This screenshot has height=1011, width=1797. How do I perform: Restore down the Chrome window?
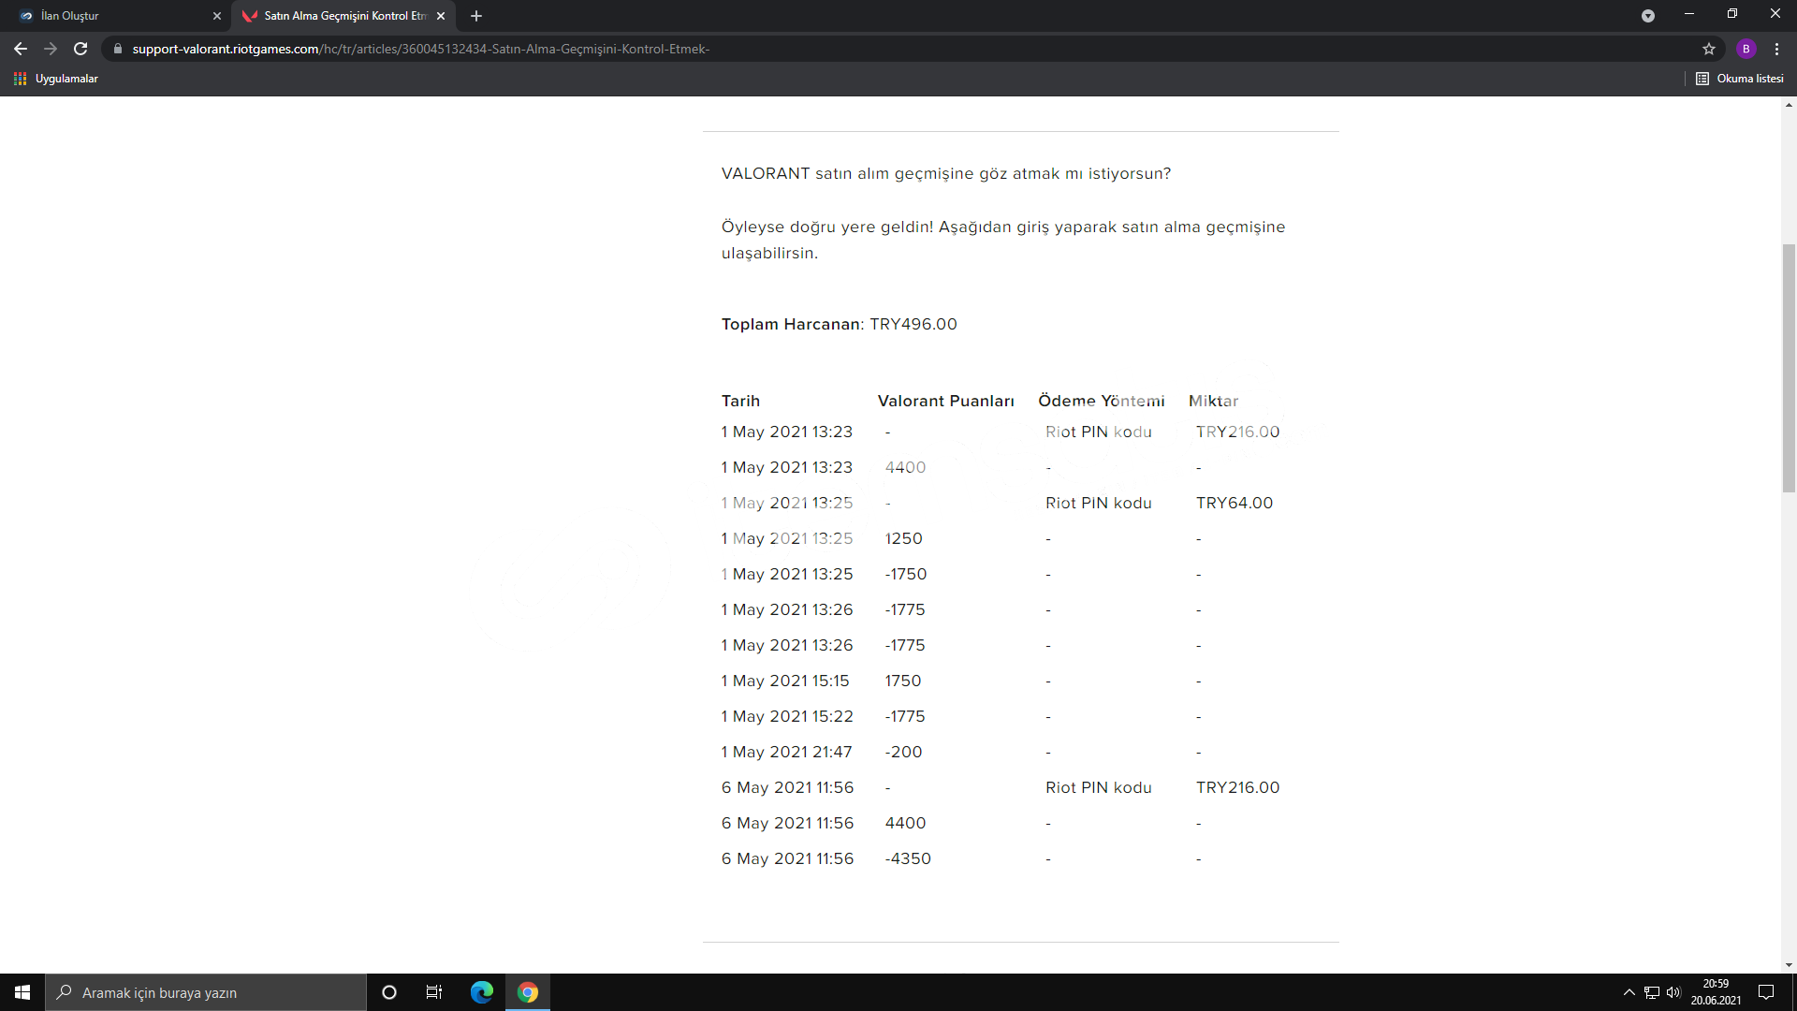point(1732,14)
